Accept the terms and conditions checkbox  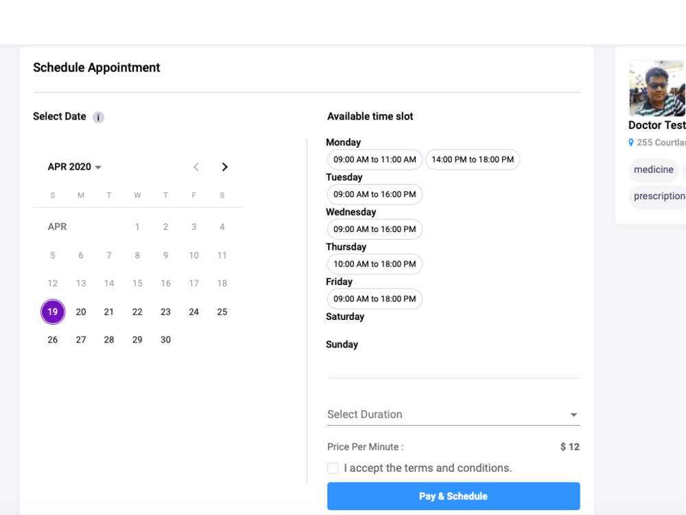[333, 468]
